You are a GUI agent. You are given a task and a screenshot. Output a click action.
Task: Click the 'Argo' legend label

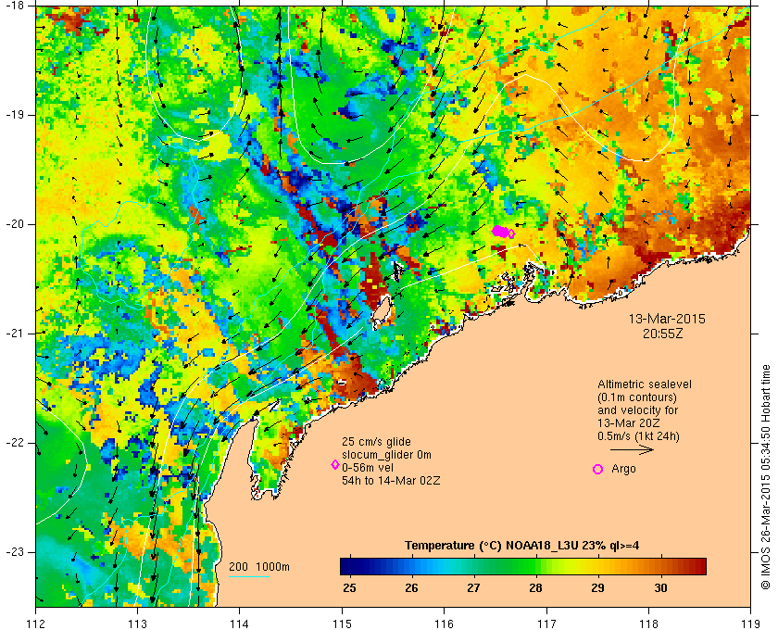point(623,469)
